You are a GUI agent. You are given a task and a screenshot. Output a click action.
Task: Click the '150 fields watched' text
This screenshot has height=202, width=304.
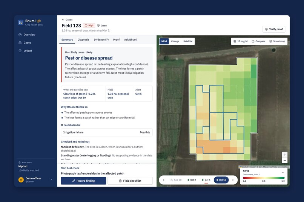coord(29,170)
